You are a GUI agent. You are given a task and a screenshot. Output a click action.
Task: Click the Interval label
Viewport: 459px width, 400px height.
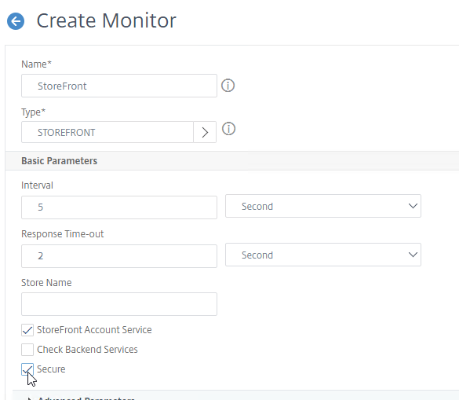(x=37, y=185)
